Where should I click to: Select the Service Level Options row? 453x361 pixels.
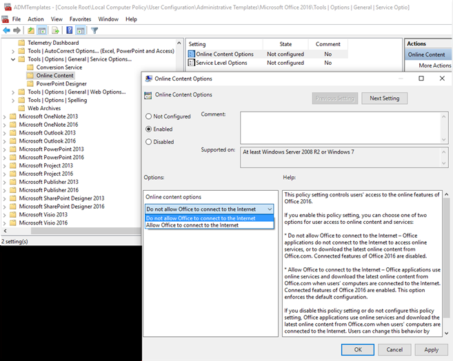[x=267, y=63]
